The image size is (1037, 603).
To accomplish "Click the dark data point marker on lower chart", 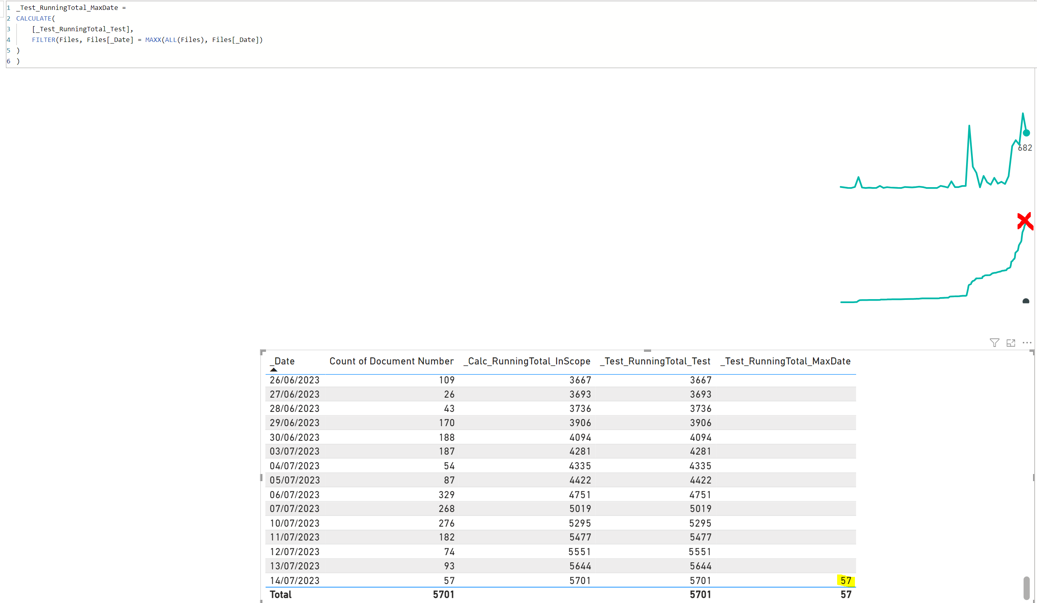I will (x=1026, y=301).
